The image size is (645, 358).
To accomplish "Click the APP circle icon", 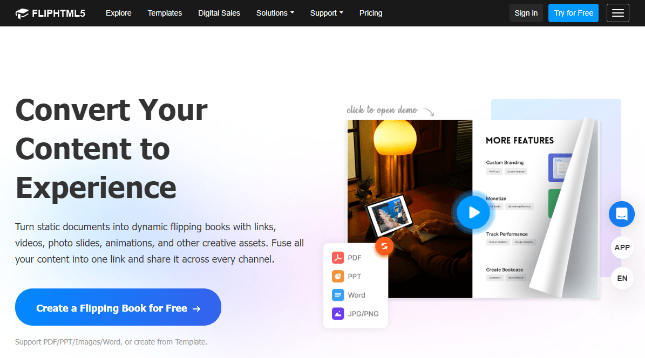I will 622,247.
